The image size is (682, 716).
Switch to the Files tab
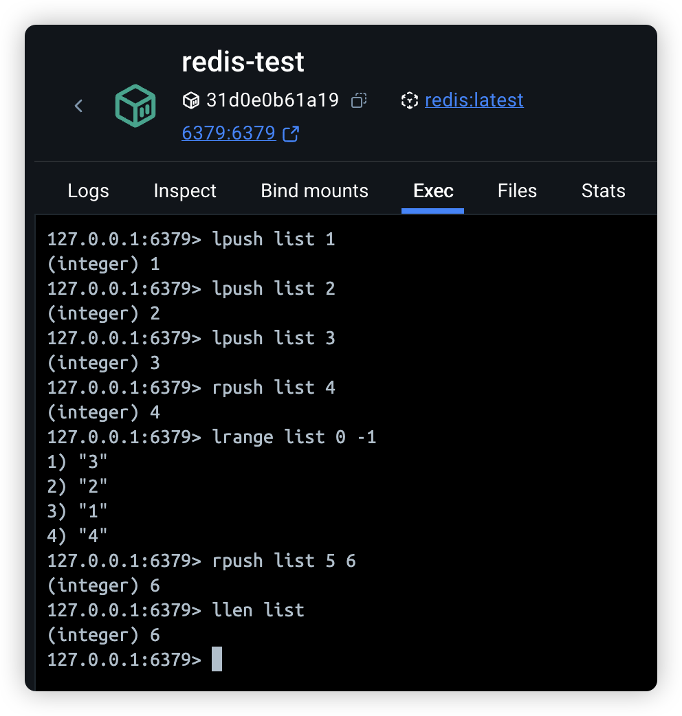coord(517,191)
